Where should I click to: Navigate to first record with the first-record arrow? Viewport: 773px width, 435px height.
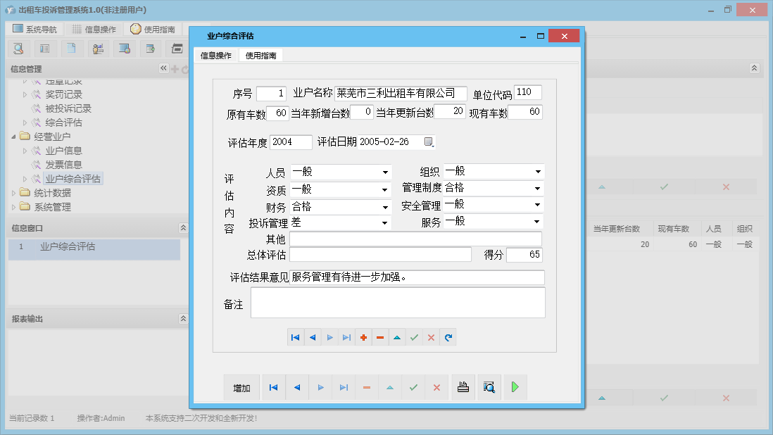pyautogui.click(x=296, y=337)
